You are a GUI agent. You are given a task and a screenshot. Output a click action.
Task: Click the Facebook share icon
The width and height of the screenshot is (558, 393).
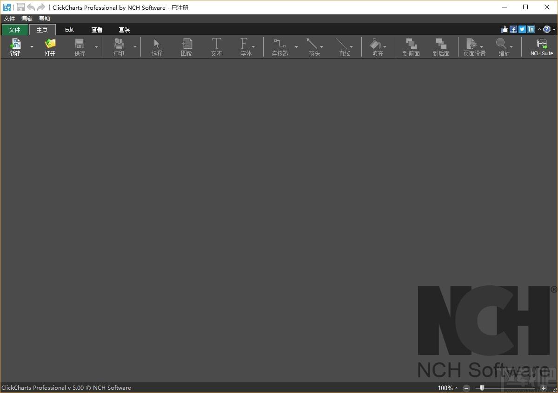click(513, 29)
